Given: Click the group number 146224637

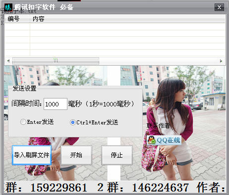Looking at the screenshot, I should pos(160,188).
